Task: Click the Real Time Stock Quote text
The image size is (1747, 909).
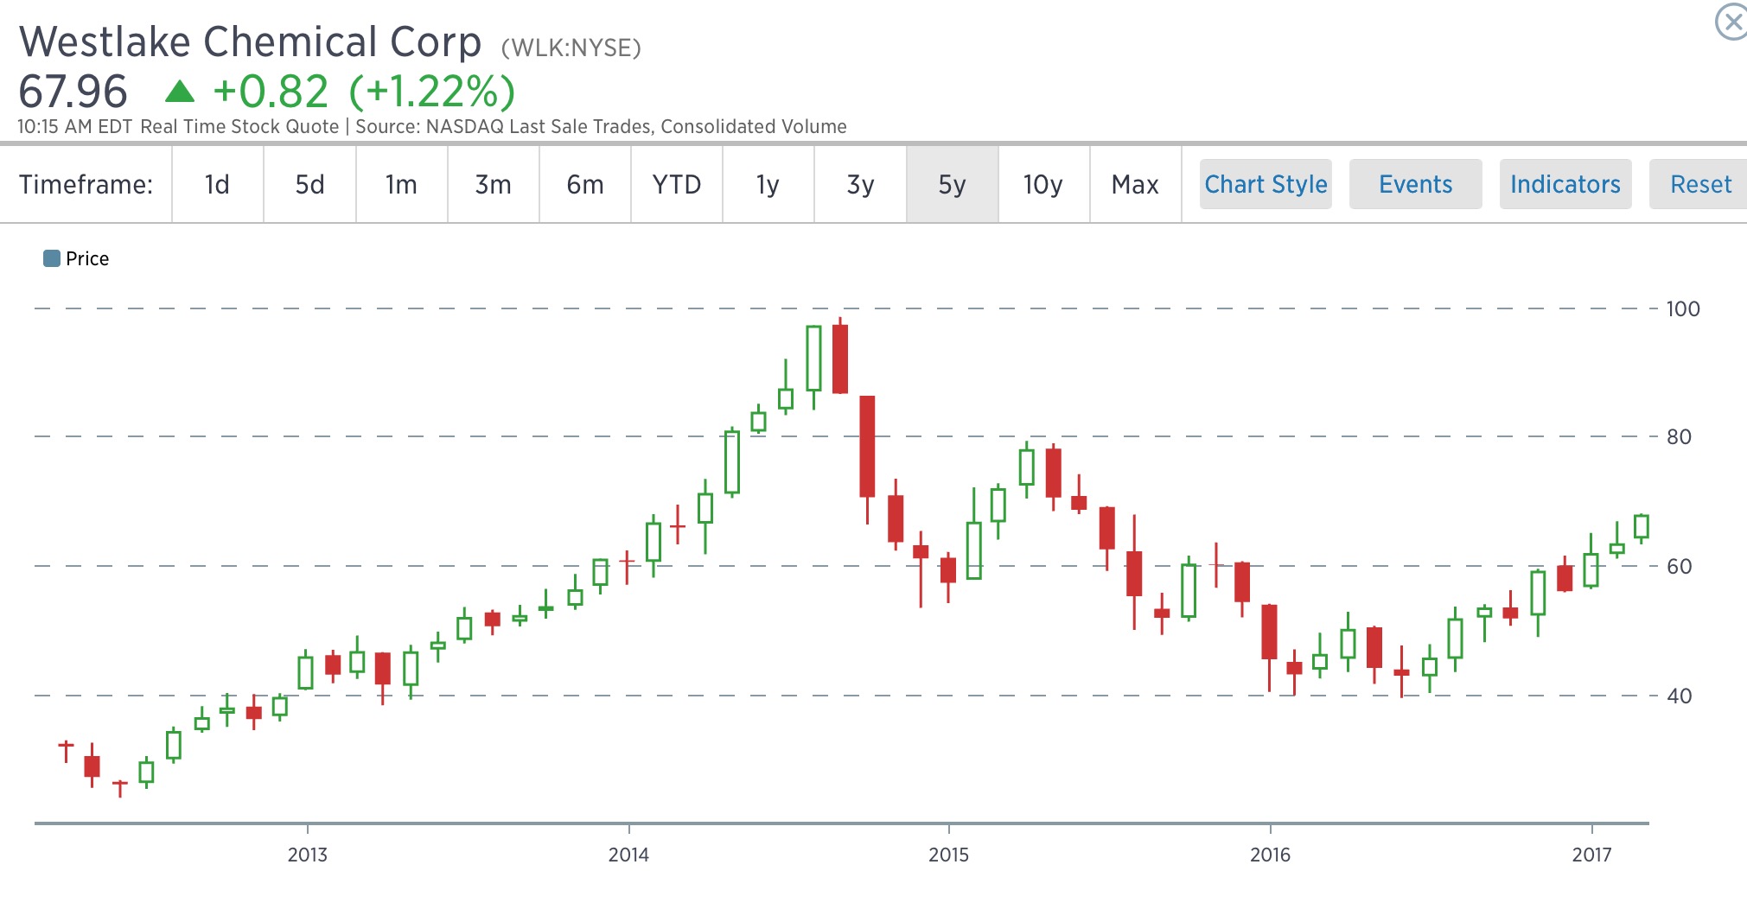Action: pos(239,126)
